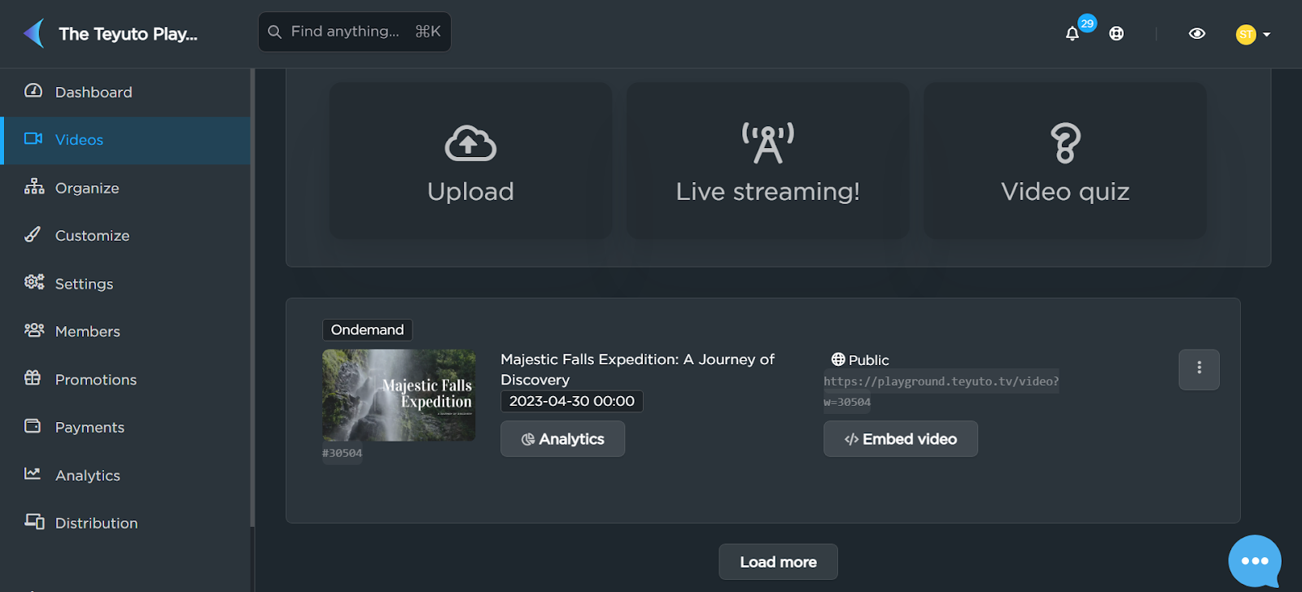Open Settings in the sidebar
Screen dimensions: 1302x592
[125, 284]
